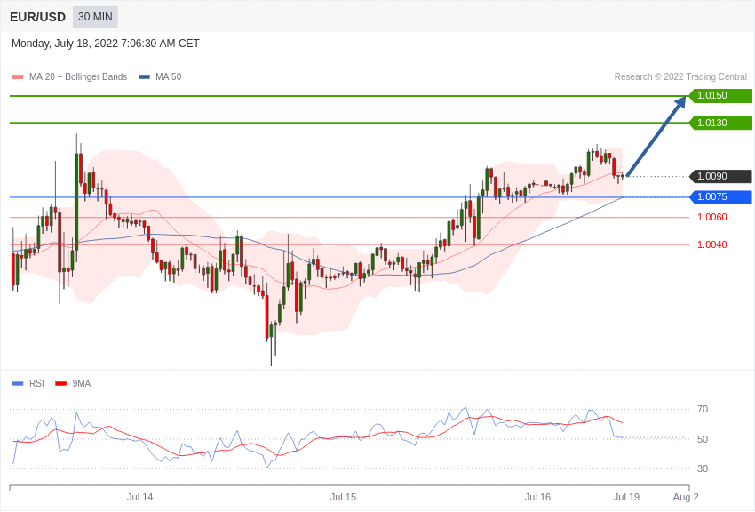Viewport: 755px width, 512px height.
Task: Click the 30 MIN timeframe button
Action: (95, 17)
